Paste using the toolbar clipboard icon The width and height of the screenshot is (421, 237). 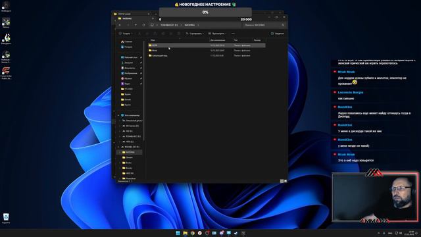click(x=155, y=34)
